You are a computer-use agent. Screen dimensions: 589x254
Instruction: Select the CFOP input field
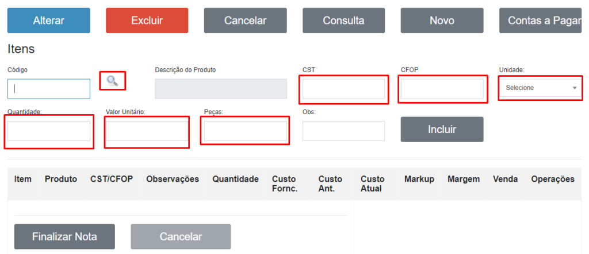click(442, 89)
